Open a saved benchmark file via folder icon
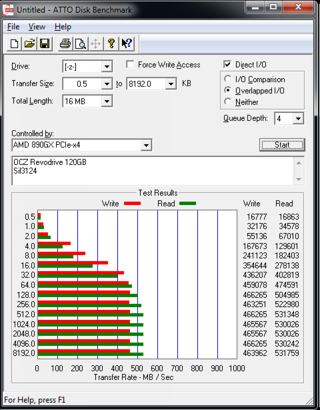 [x=29, y=44]
